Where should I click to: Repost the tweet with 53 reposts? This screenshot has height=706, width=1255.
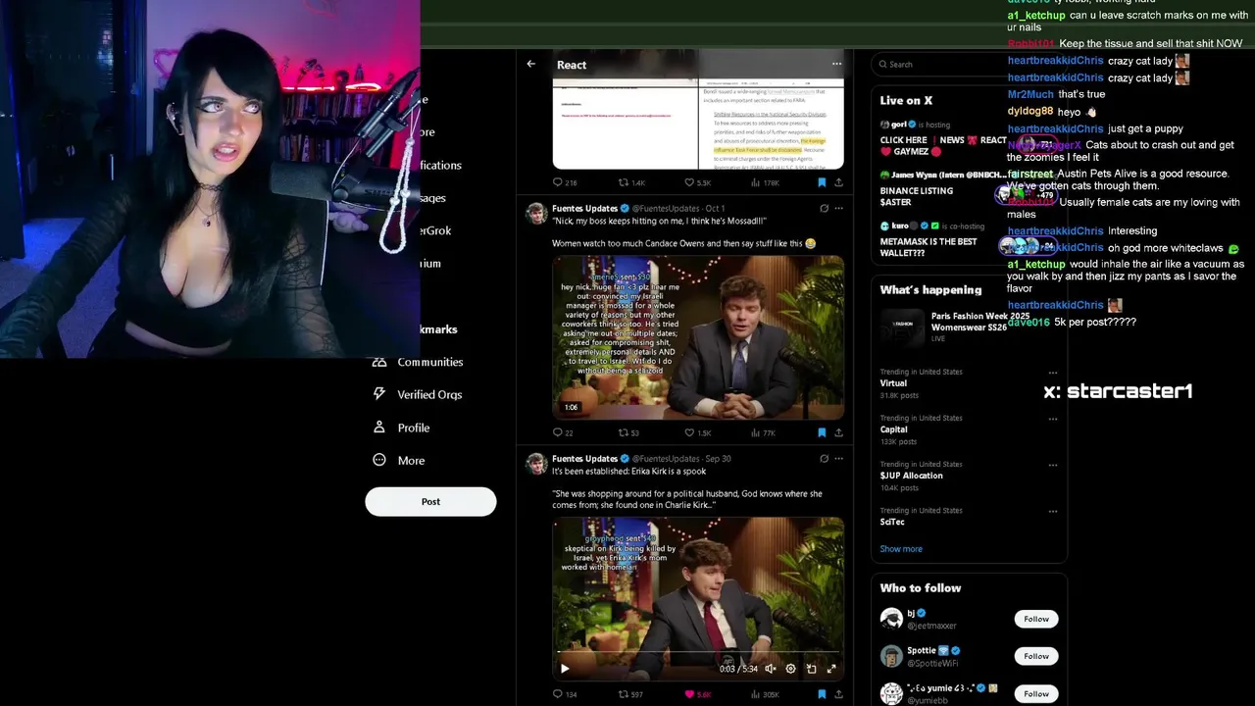click(628, 432)
